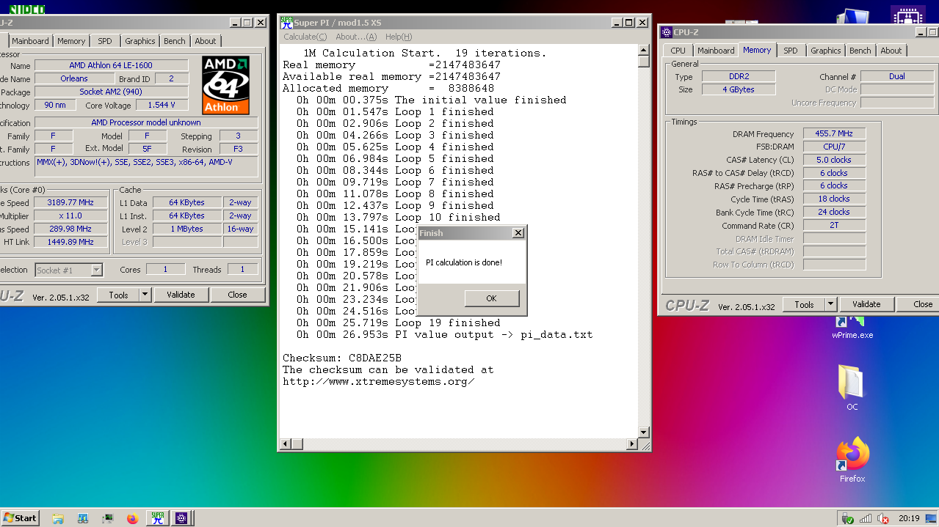Open the file explorer icon in the taskbar
939x527 pixels.
click(x=58, y=518)
